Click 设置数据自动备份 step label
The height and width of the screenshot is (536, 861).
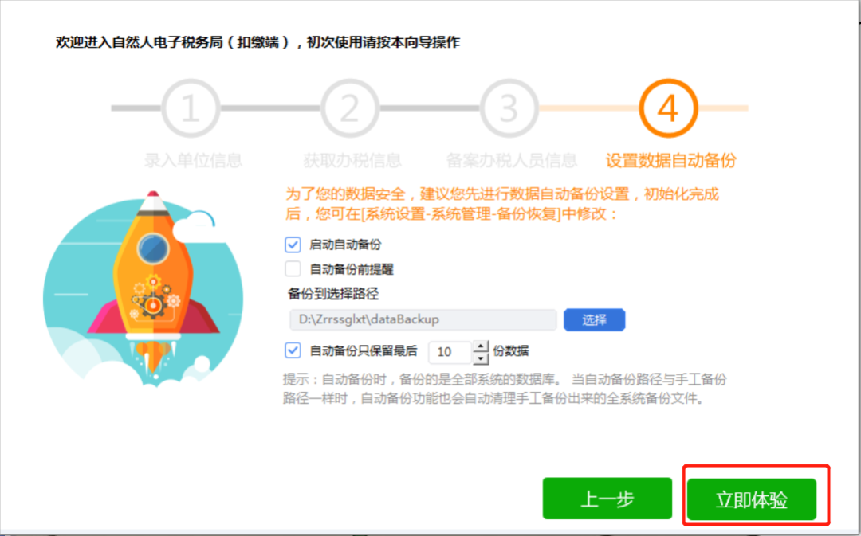tap(671, 160)
